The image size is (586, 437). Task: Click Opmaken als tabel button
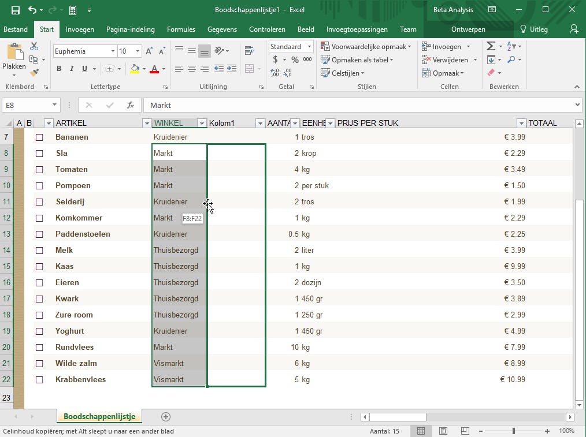click(357, 60)
